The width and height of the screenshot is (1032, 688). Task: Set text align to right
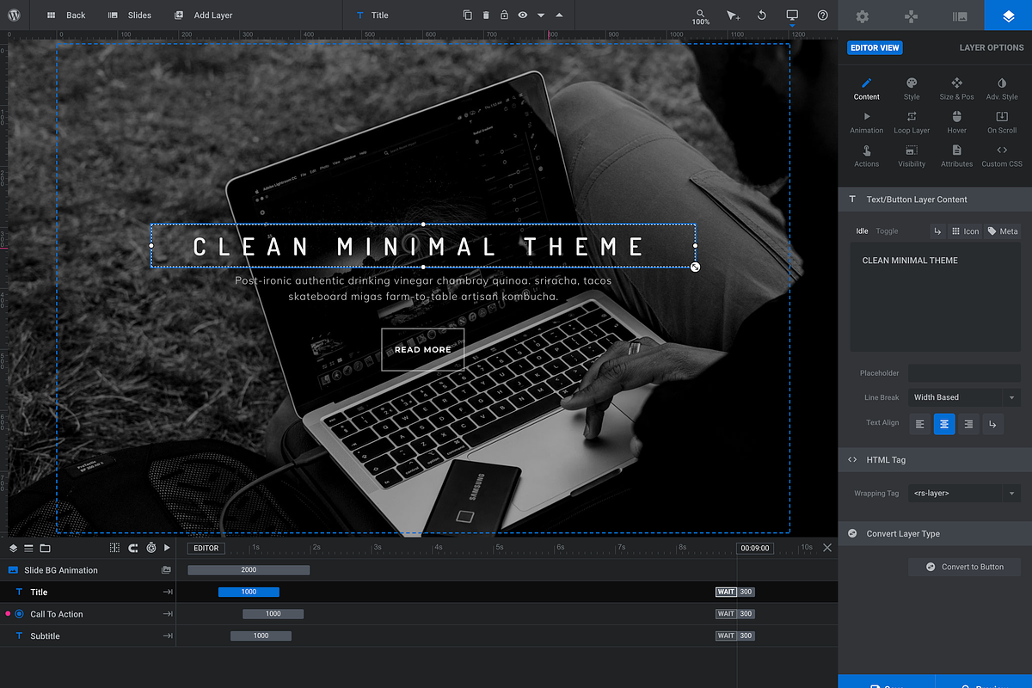pos(968,423)
